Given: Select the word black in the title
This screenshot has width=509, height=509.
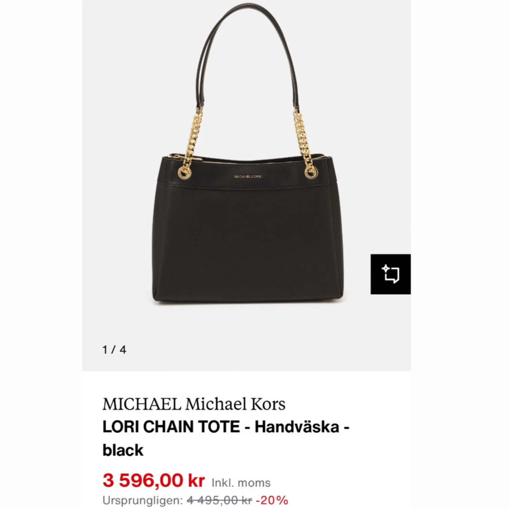Looking at the screenshot, I should (123, 450).
